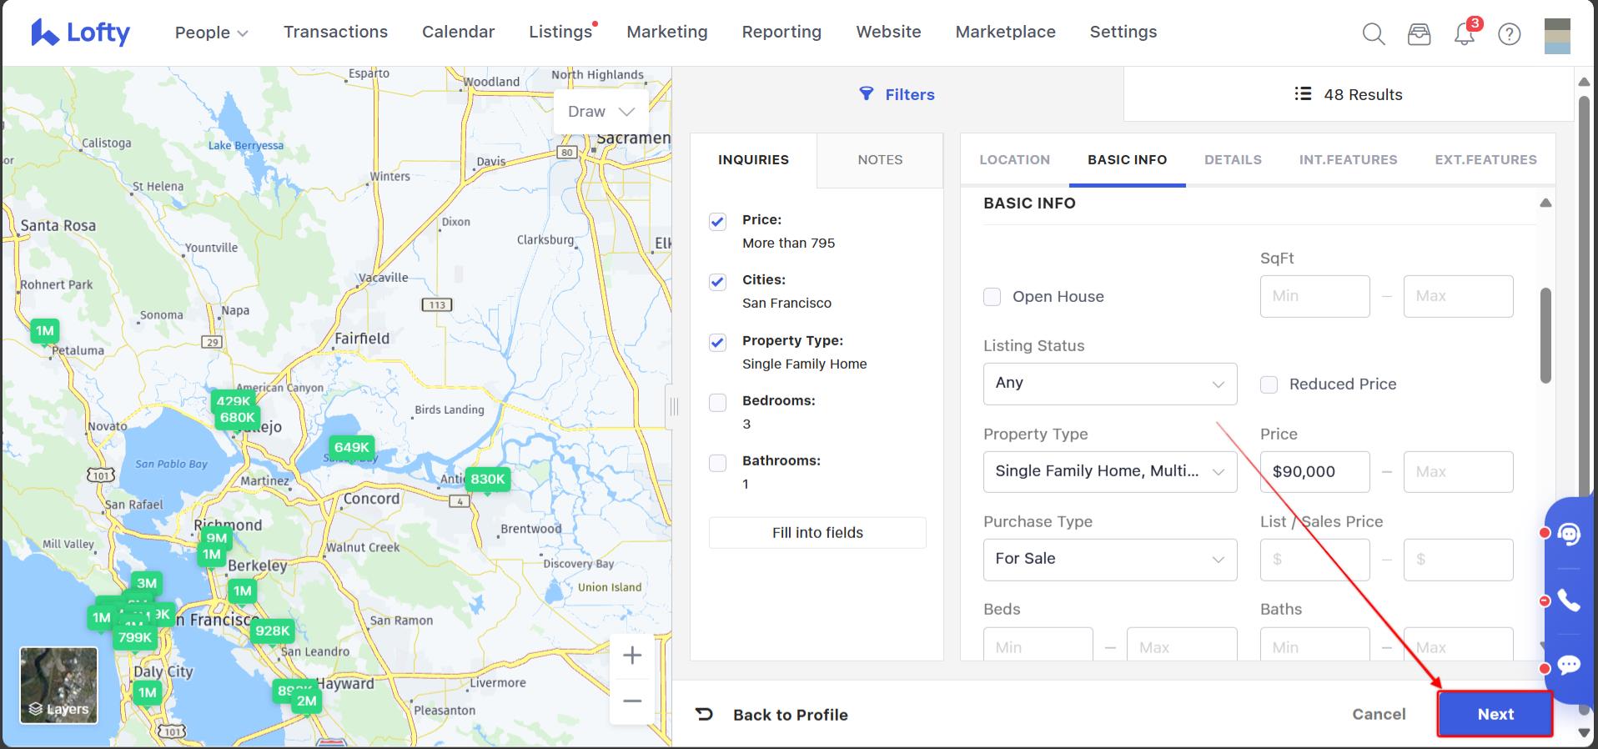The height and width of the screenshot is (749, 1598).
Task: Uncheck the Cities inquiry checkbox
Action: [717, 282]
